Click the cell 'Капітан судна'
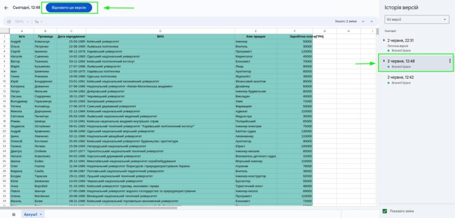455x218 pixels. (x=255, y=131)
